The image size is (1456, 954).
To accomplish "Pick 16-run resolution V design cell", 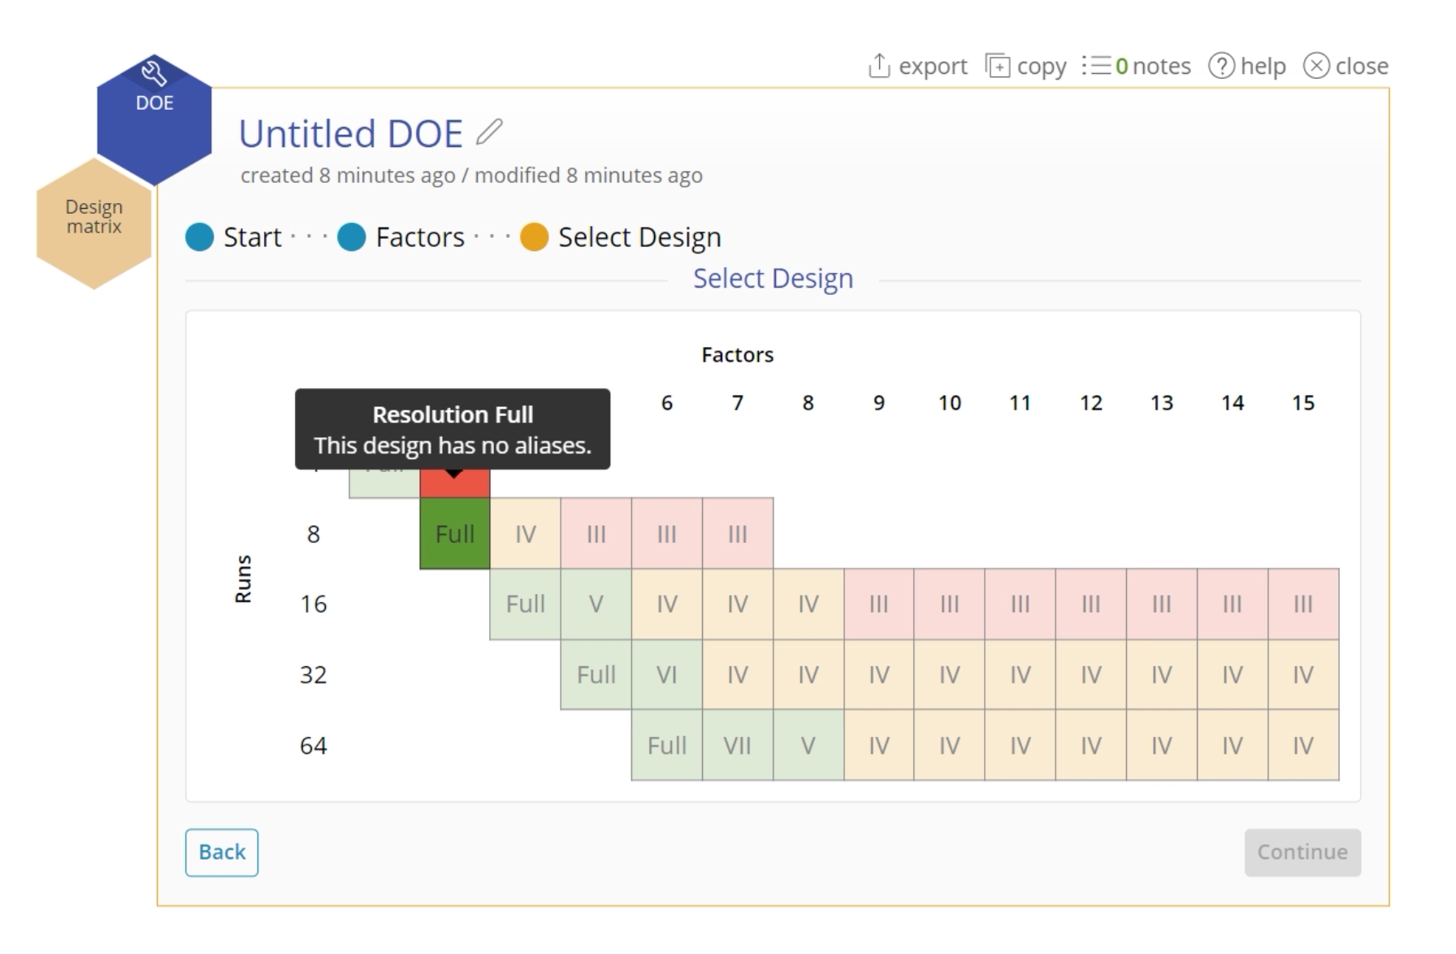I will (x=596, y=605).
